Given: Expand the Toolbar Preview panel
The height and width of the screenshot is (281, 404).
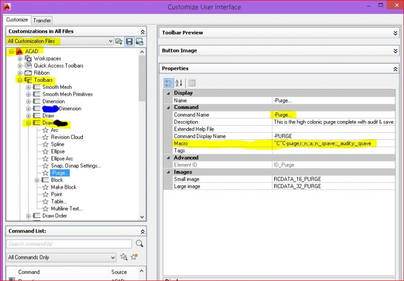Looking at the screenshot, I should [x=395, y=33].
